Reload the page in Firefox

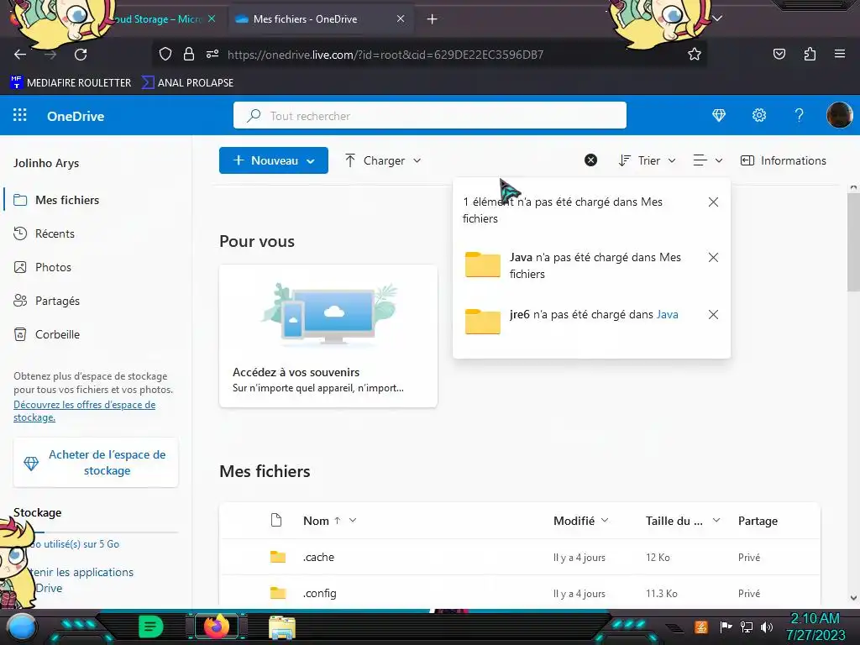81,55
